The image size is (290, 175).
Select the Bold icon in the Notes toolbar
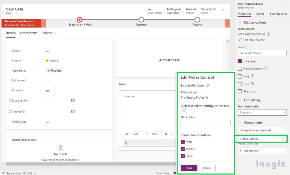(166, 134)
